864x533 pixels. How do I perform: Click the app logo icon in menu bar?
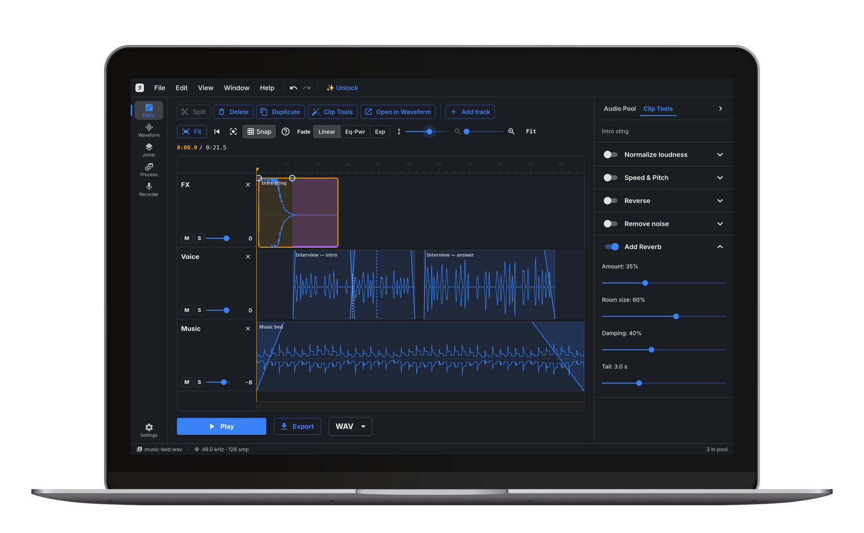[x=140, y=88]
